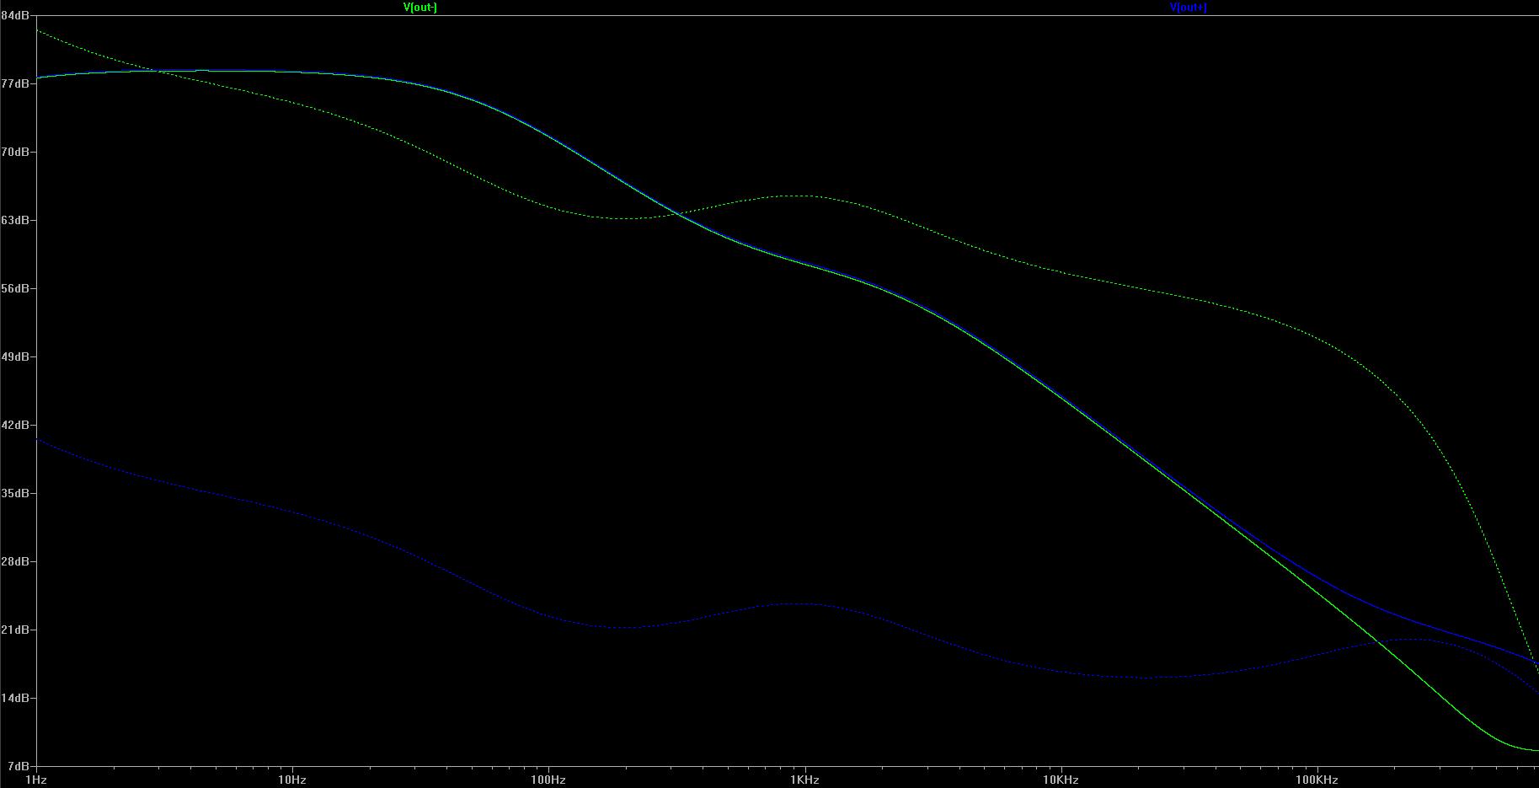Click the 28dB vertical axis label
The height and width of the screenshot is (788, 1539).
coord(14,562)
